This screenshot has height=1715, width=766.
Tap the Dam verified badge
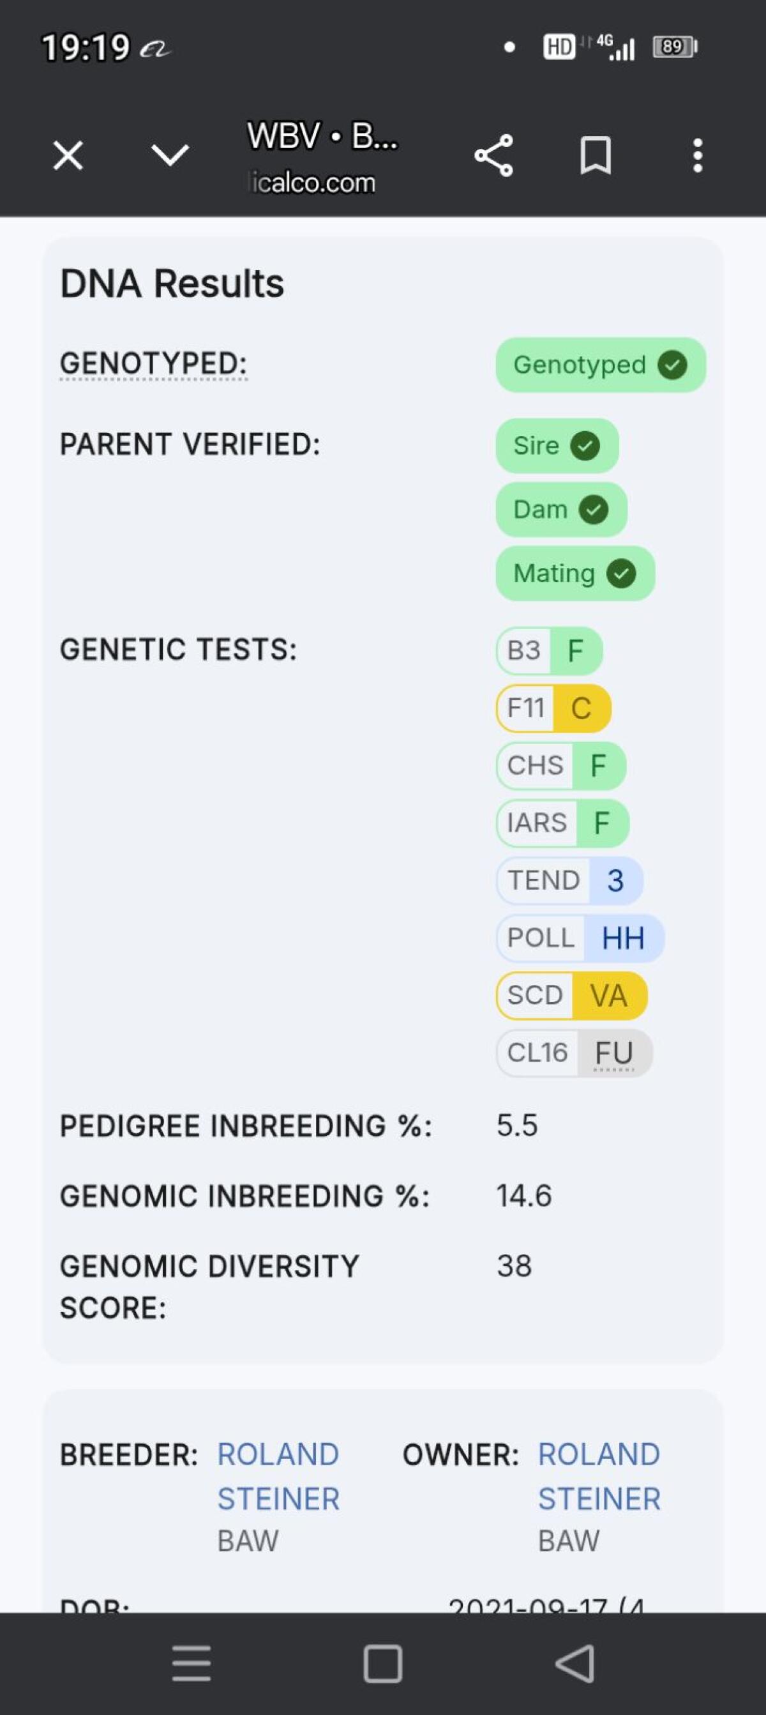[x=561, y=510]
